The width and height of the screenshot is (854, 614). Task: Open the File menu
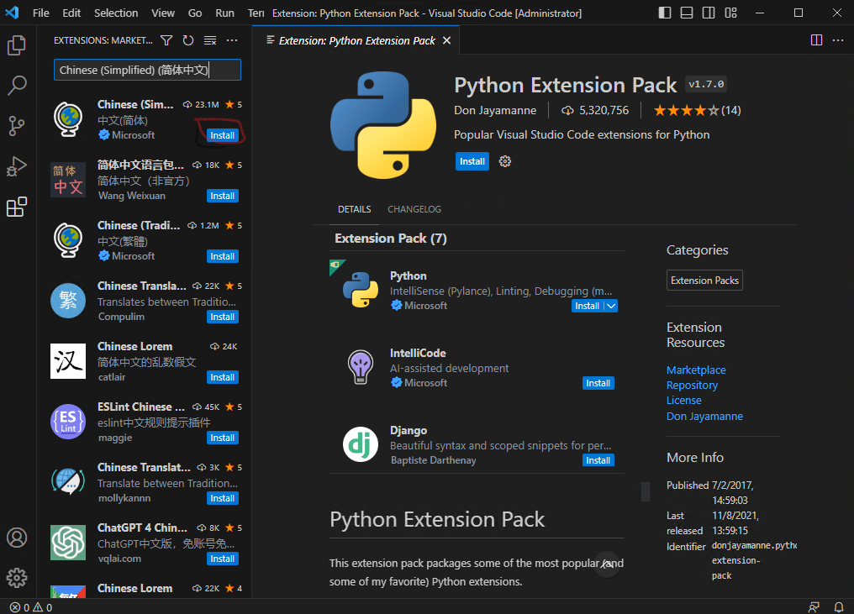41,13
